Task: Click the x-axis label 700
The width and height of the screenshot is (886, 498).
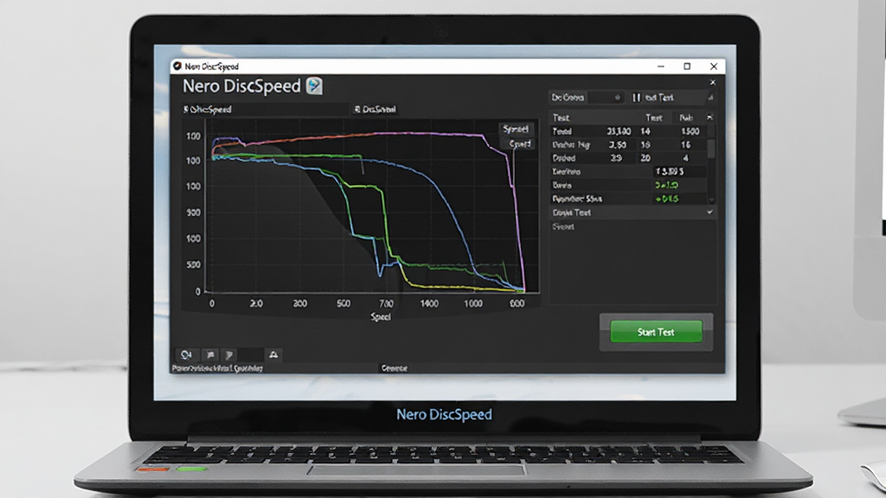Action: click(x=386, y=303)
